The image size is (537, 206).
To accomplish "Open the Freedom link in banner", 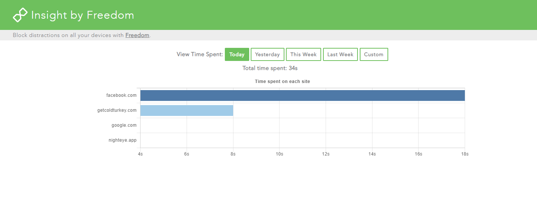I will point(137,35).
